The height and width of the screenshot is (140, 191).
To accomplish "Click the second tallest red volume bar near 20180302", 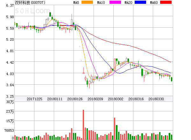I will [x=115, y=129].
